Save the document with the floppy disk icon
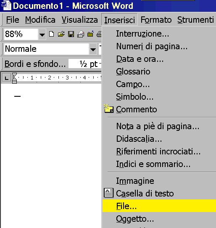This screenshot has width=216, height=228. point(71,34)
